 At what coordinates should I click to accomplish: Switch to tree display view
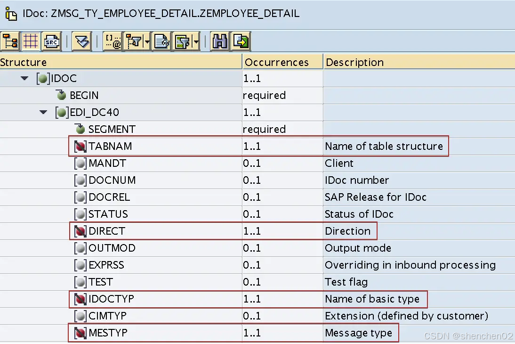click(10, 41)
